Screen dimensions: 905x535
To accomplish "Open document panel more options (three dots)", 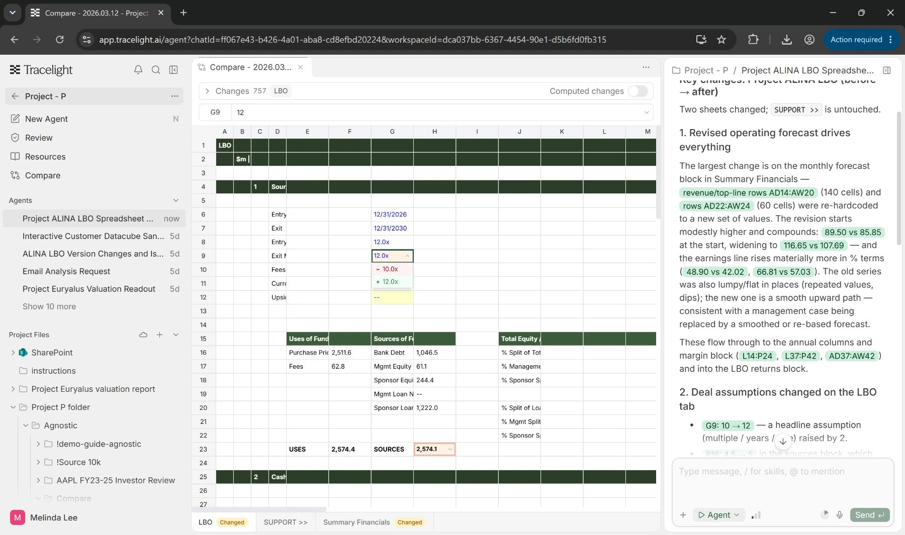I will [x=646, y=67].
